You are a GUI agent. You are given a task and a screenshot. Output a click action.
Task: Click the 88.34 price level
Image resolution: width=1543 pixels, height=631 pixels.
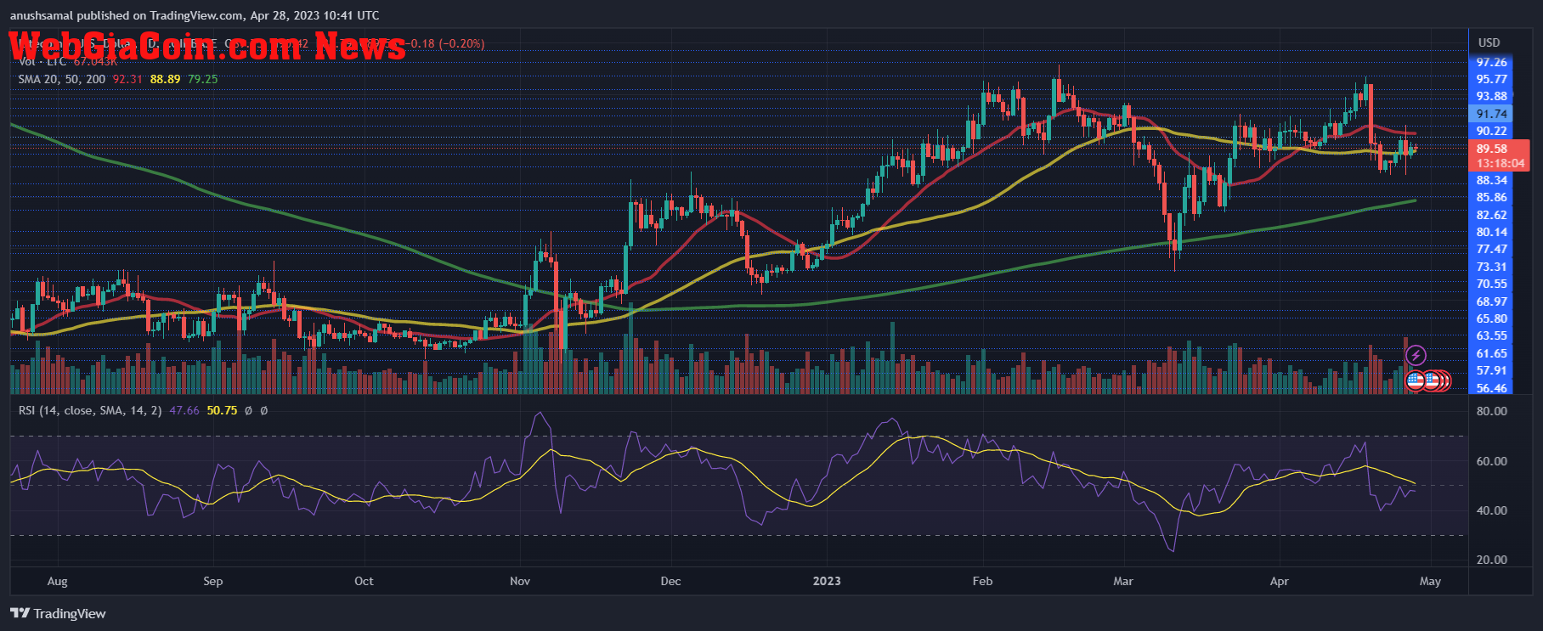1492,180
